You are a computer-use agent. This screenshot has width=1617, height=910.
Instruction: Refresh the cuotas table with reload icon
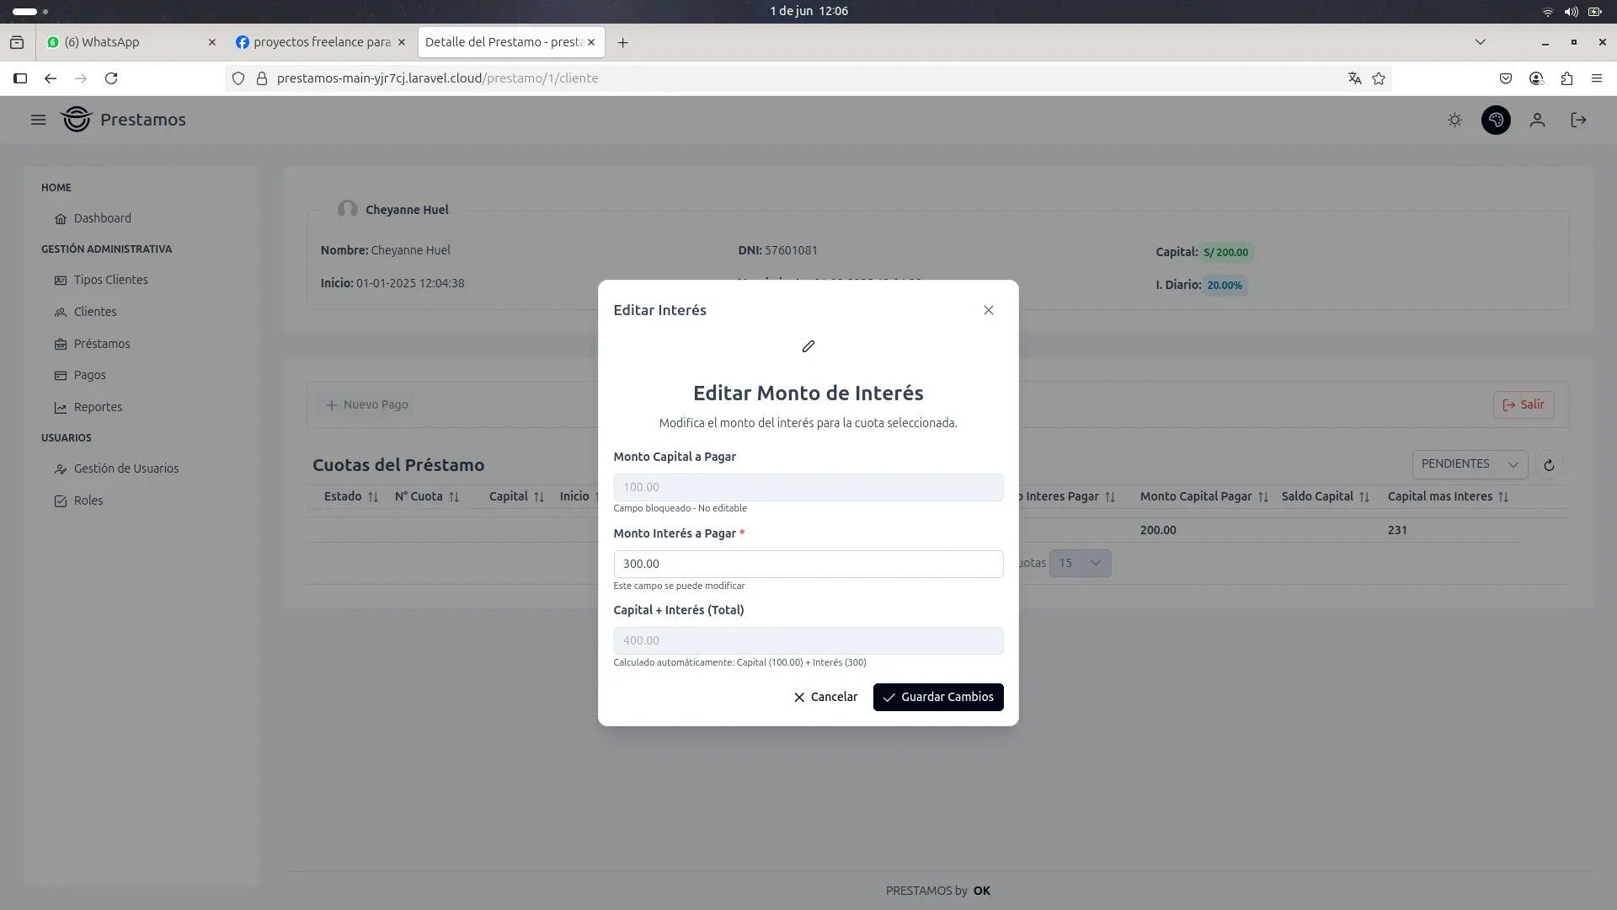click(1549, 465)
